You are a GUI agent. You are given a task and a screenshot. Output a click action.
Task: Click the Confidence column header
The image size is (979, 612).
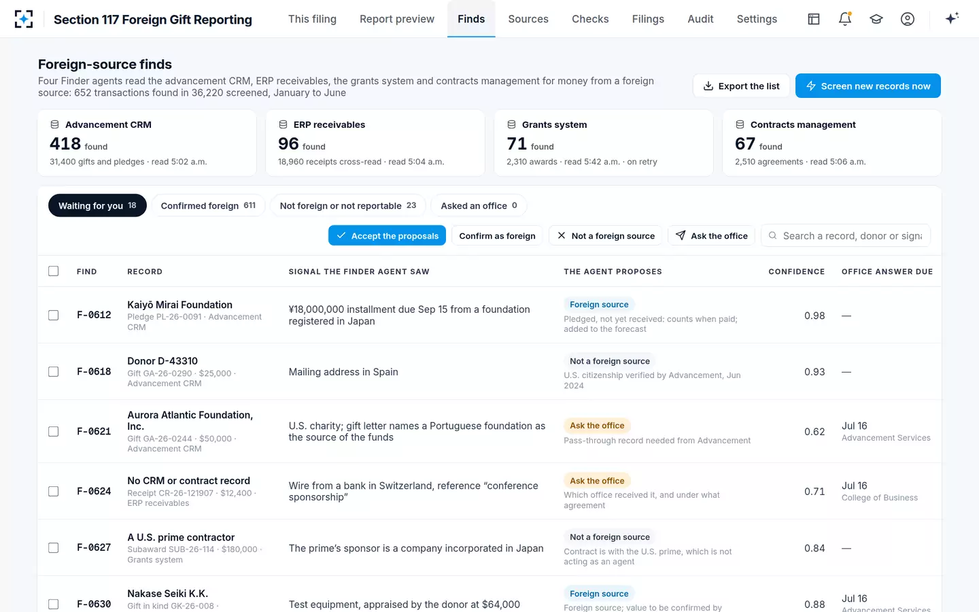coord(796,271)
